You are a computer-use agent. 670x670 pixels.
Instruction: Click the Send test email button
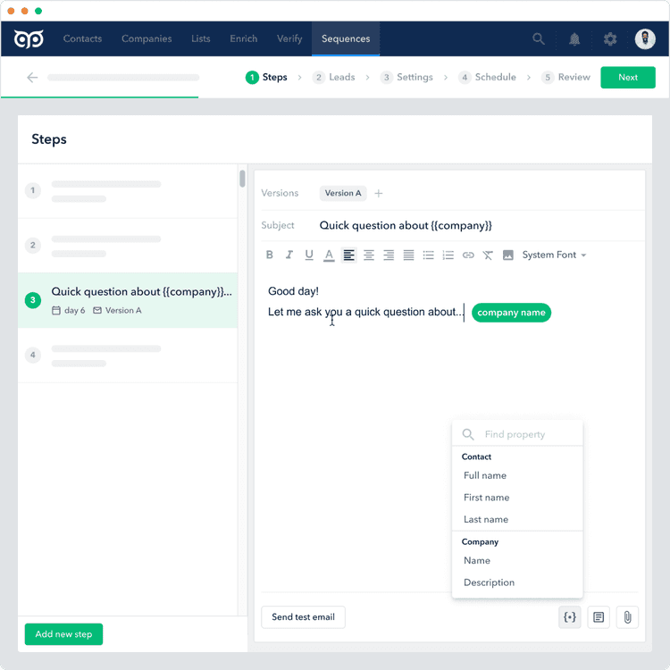(x=303, y=617)
